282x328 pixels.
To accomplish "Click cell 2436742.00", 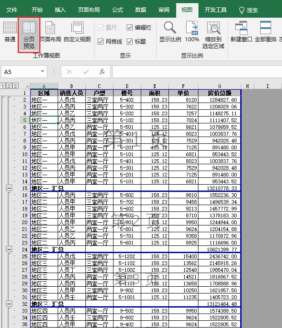I will click(220, 256).
